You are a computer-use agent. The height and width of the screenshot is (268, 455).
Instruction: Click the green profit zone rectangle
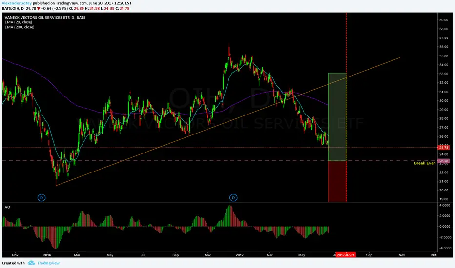tap(337, 117)
